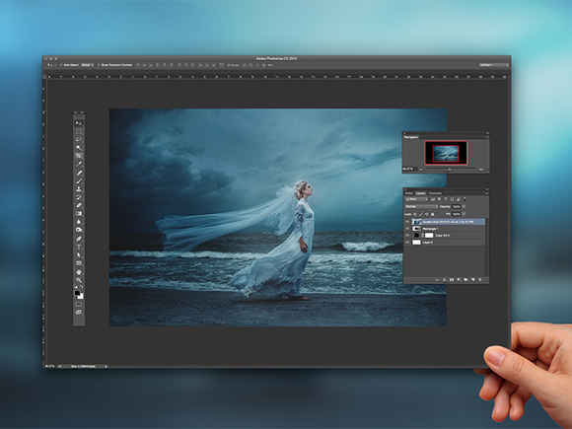Pick the Eyedropper tool
This screenshot has height=429, width=572.
click(x=79, y=164)
